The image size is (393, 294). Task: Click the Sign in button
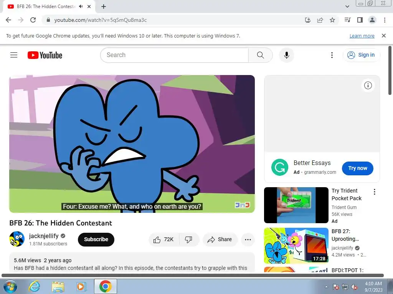(361, 55)
